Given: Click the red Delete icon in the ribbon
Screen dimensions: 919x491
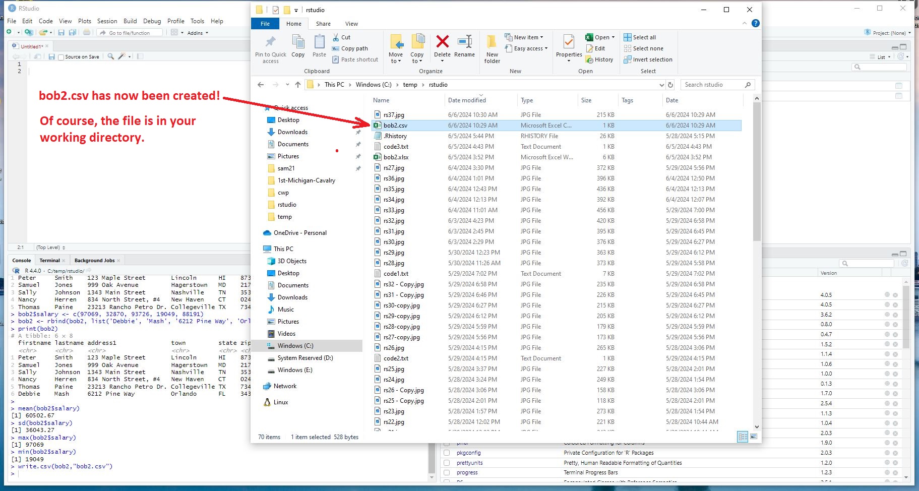Looking at the screenshot, I should [442, 43].
